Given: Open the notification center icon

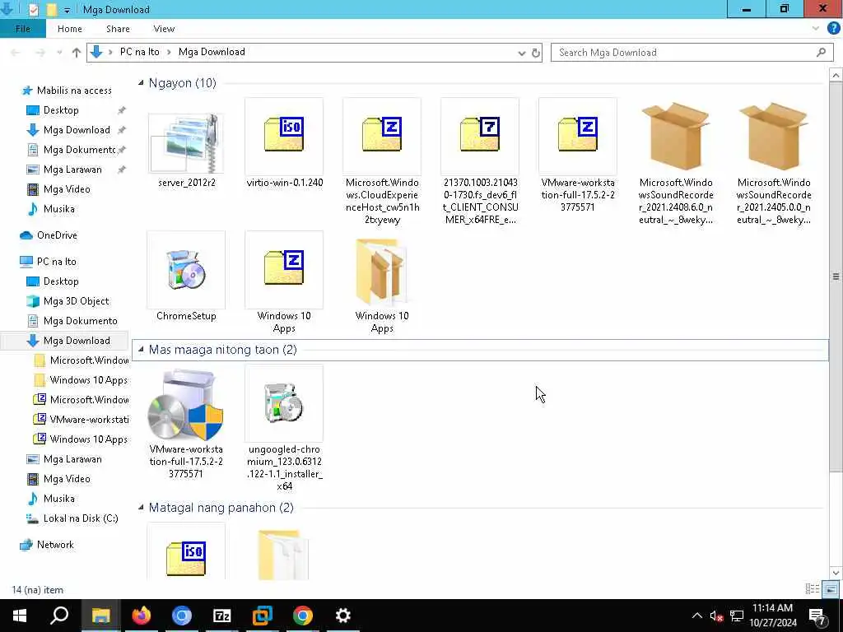Looking at the screenshot, I should click(x=817, y=616).
